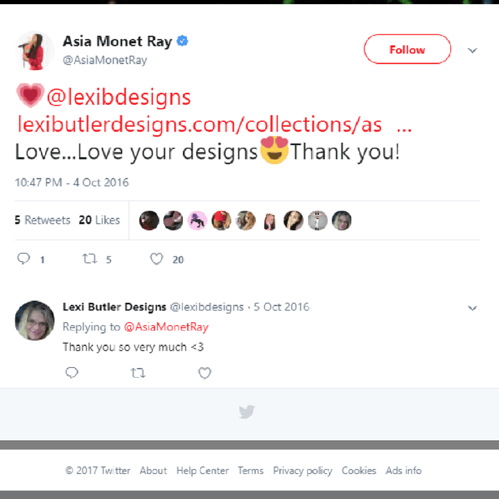Click the Twitter bird logo in footer
499x499 pixels.
point(247,412)
